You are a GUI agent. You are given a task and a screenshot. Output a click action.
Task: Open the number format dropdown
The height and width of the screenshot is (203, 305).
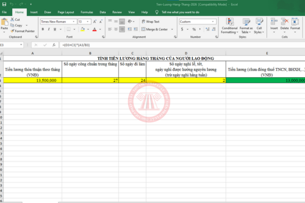213,21
